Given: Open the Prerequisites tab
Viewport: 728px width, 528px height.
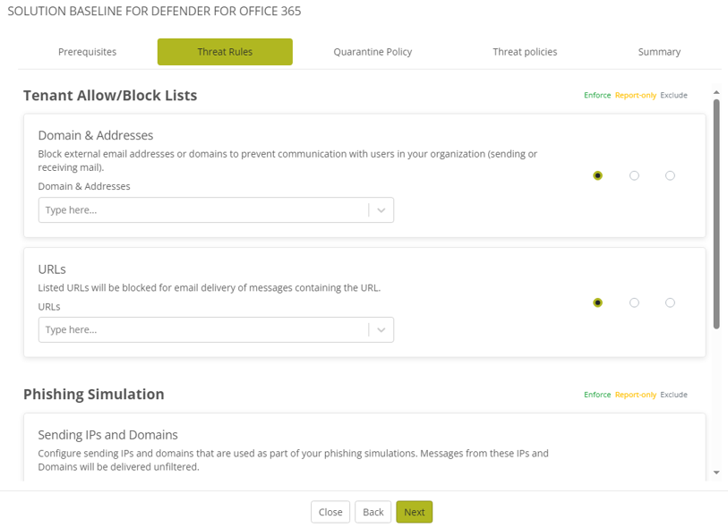Looking at the screenshot, I should [88, 52].
